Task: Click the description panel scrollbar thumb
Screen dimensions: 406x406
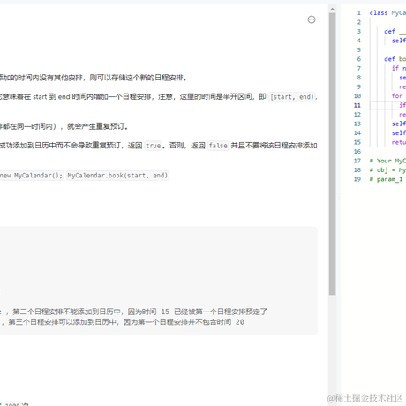Action: tap(332, 154)
